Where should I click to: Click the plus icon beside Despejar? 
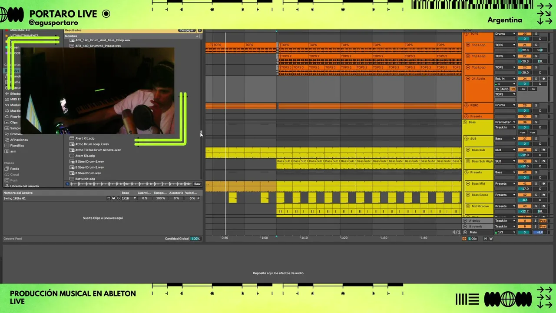(200, 30)
